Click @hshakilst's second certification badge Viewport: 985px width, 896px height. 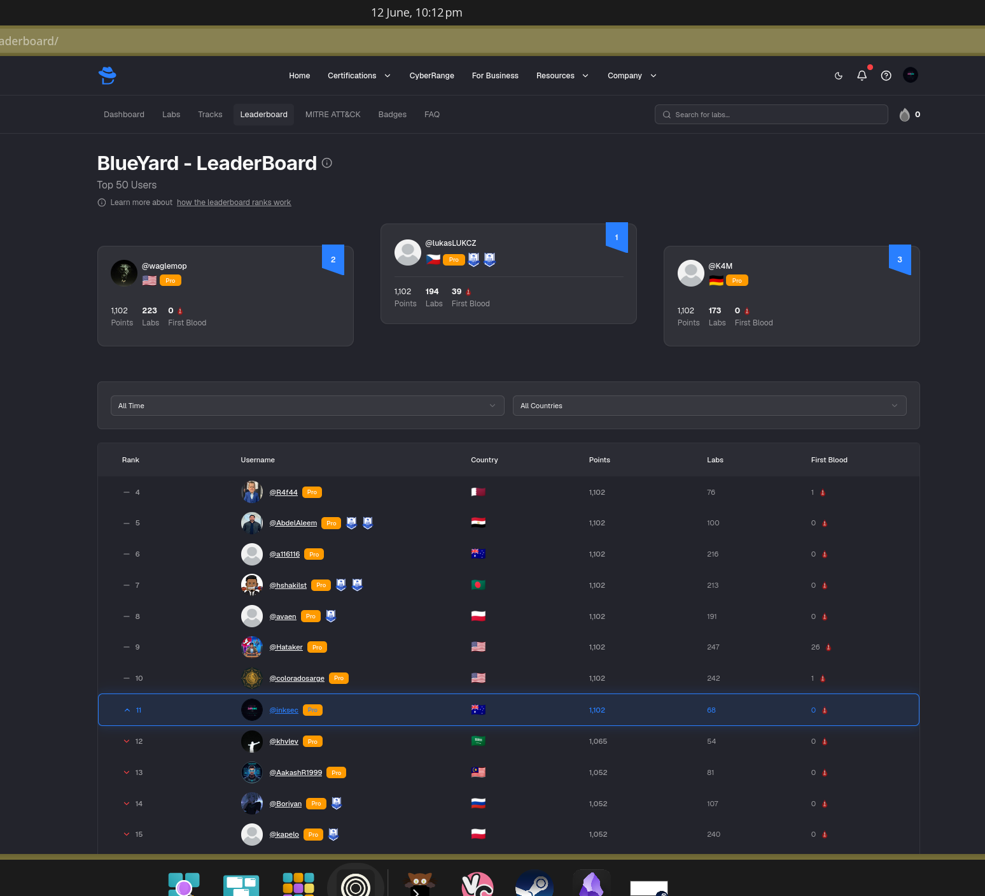(x=357, y=585)
